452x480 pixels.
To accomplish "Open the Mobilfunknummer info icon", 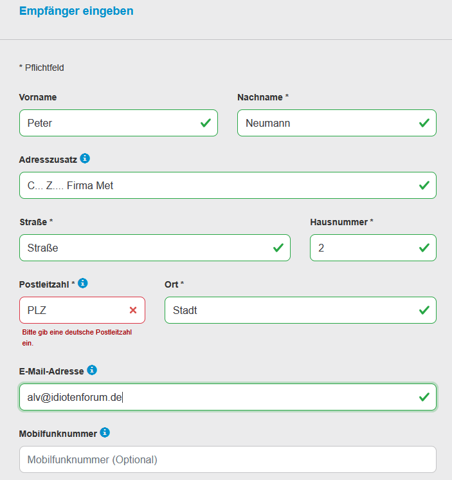I will (105, 432).
